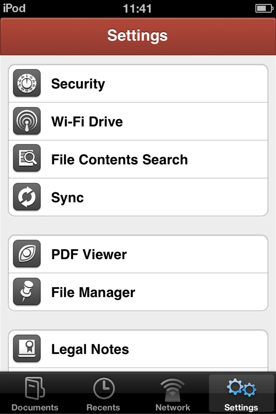This screenshot has width=276, height=414.
Task: Tap the Legal Notes certificate icon
Action: click(27, 348)
